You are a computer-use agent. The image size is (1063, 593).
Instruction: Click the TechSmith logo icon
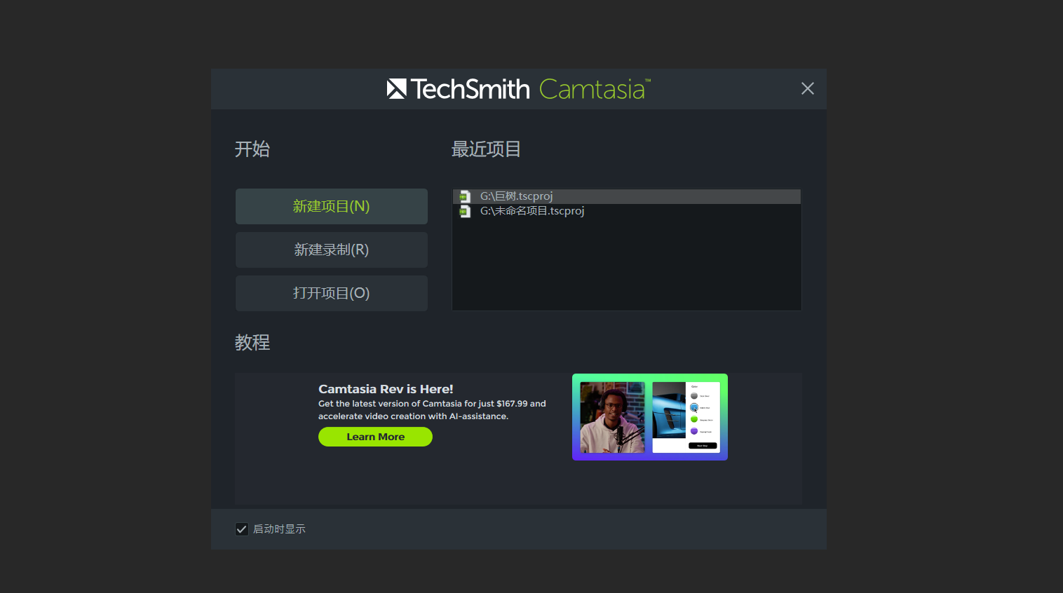pyautogui.click(x=397, y=89)
